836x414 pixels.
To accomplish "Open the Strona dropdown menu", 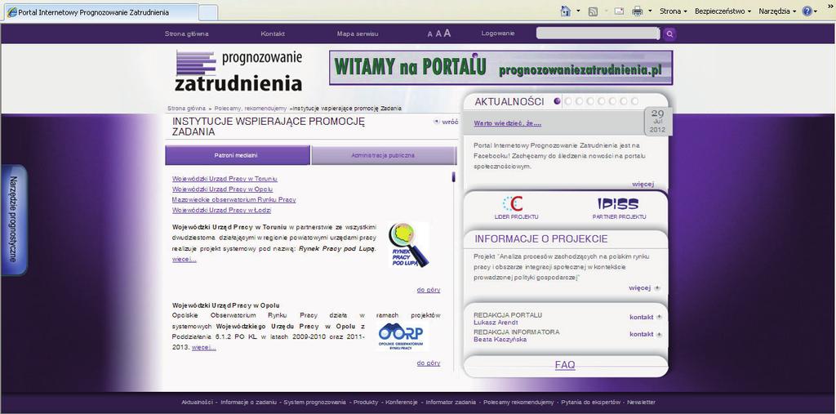I will click(x=674, y=11).
